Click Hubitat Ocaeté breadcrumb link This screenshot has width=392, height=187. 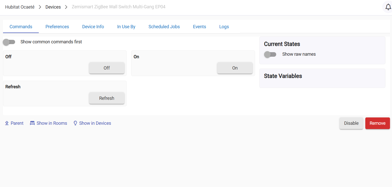point(20,7)
